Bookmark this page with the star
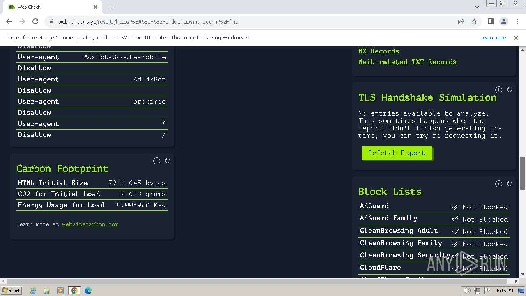 (474, 21)
